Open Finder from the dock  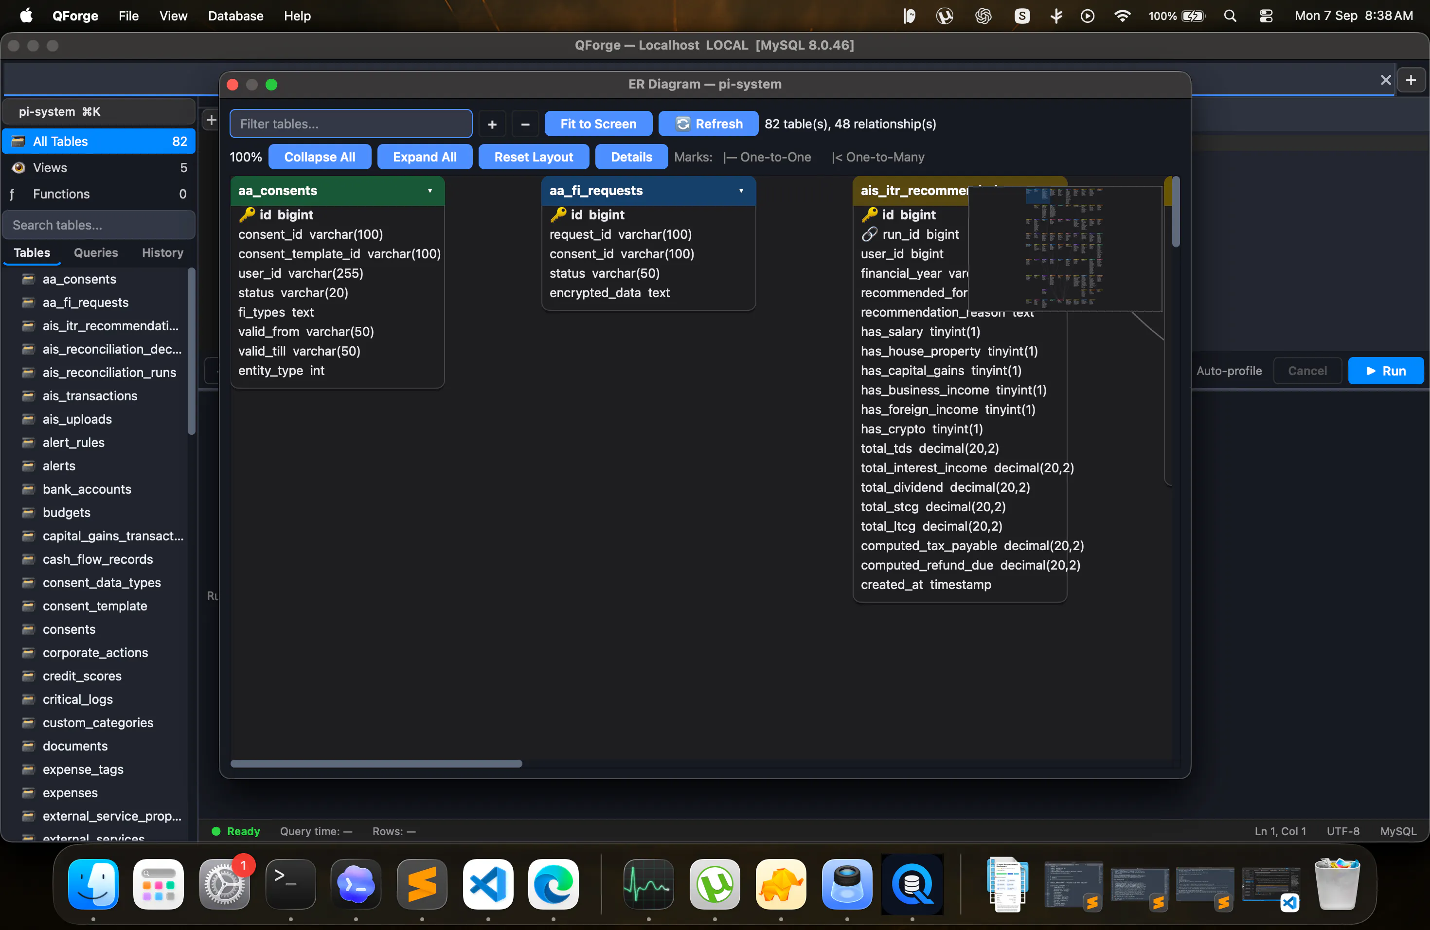[x=93, y=884]
